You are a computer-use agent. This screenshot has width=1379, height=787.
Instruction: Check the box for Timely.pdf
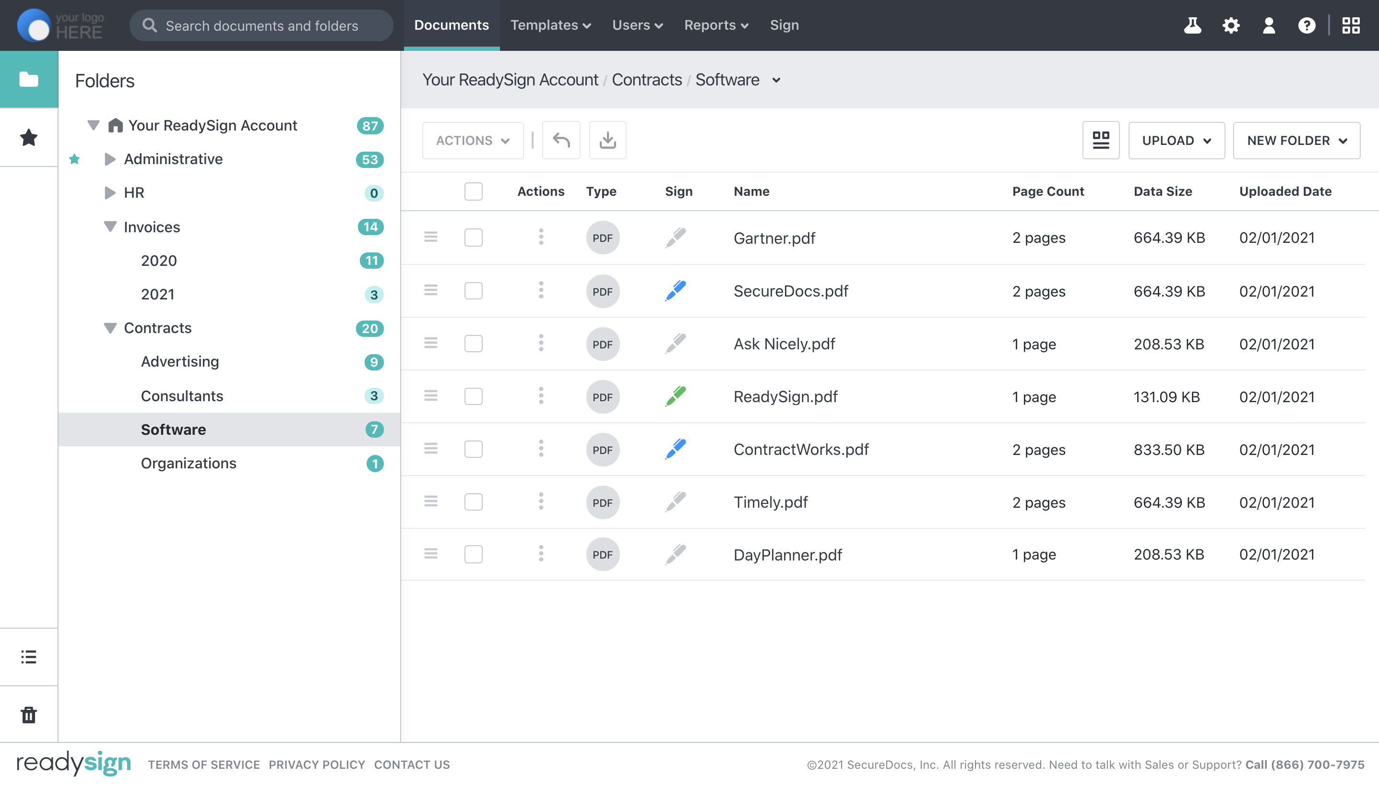click(474, 502)
